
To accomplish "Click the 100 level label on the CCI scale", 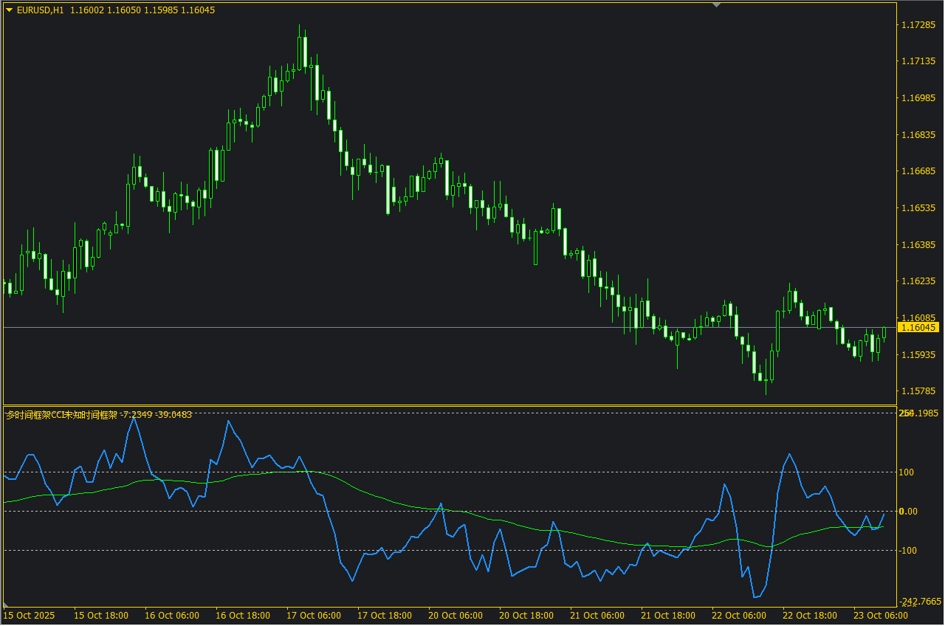I will tap(907, 472).
